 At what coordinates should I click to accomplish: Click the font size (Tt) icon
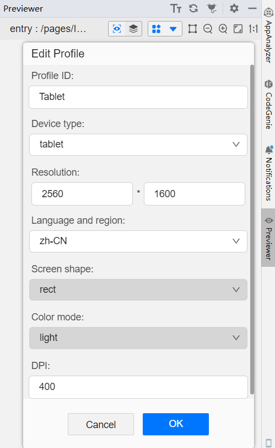(x=176, y=9)
